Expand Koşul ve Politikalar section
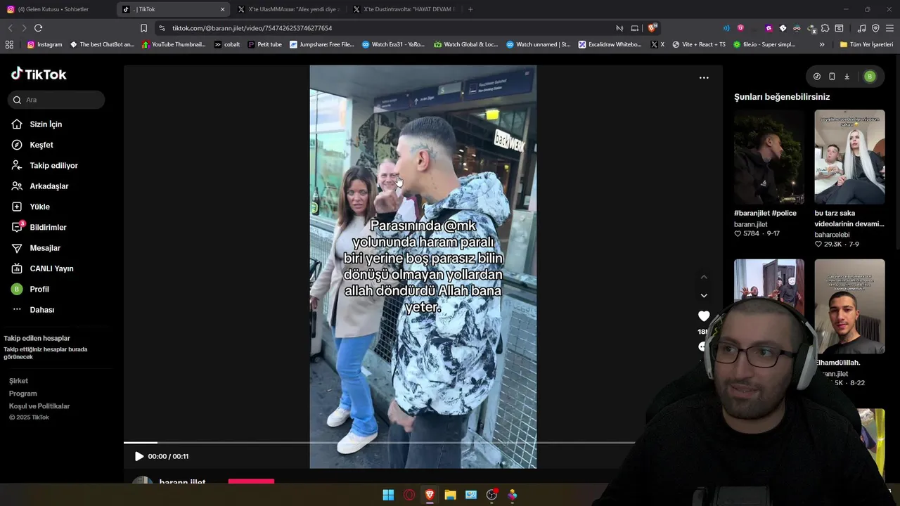 39,406
